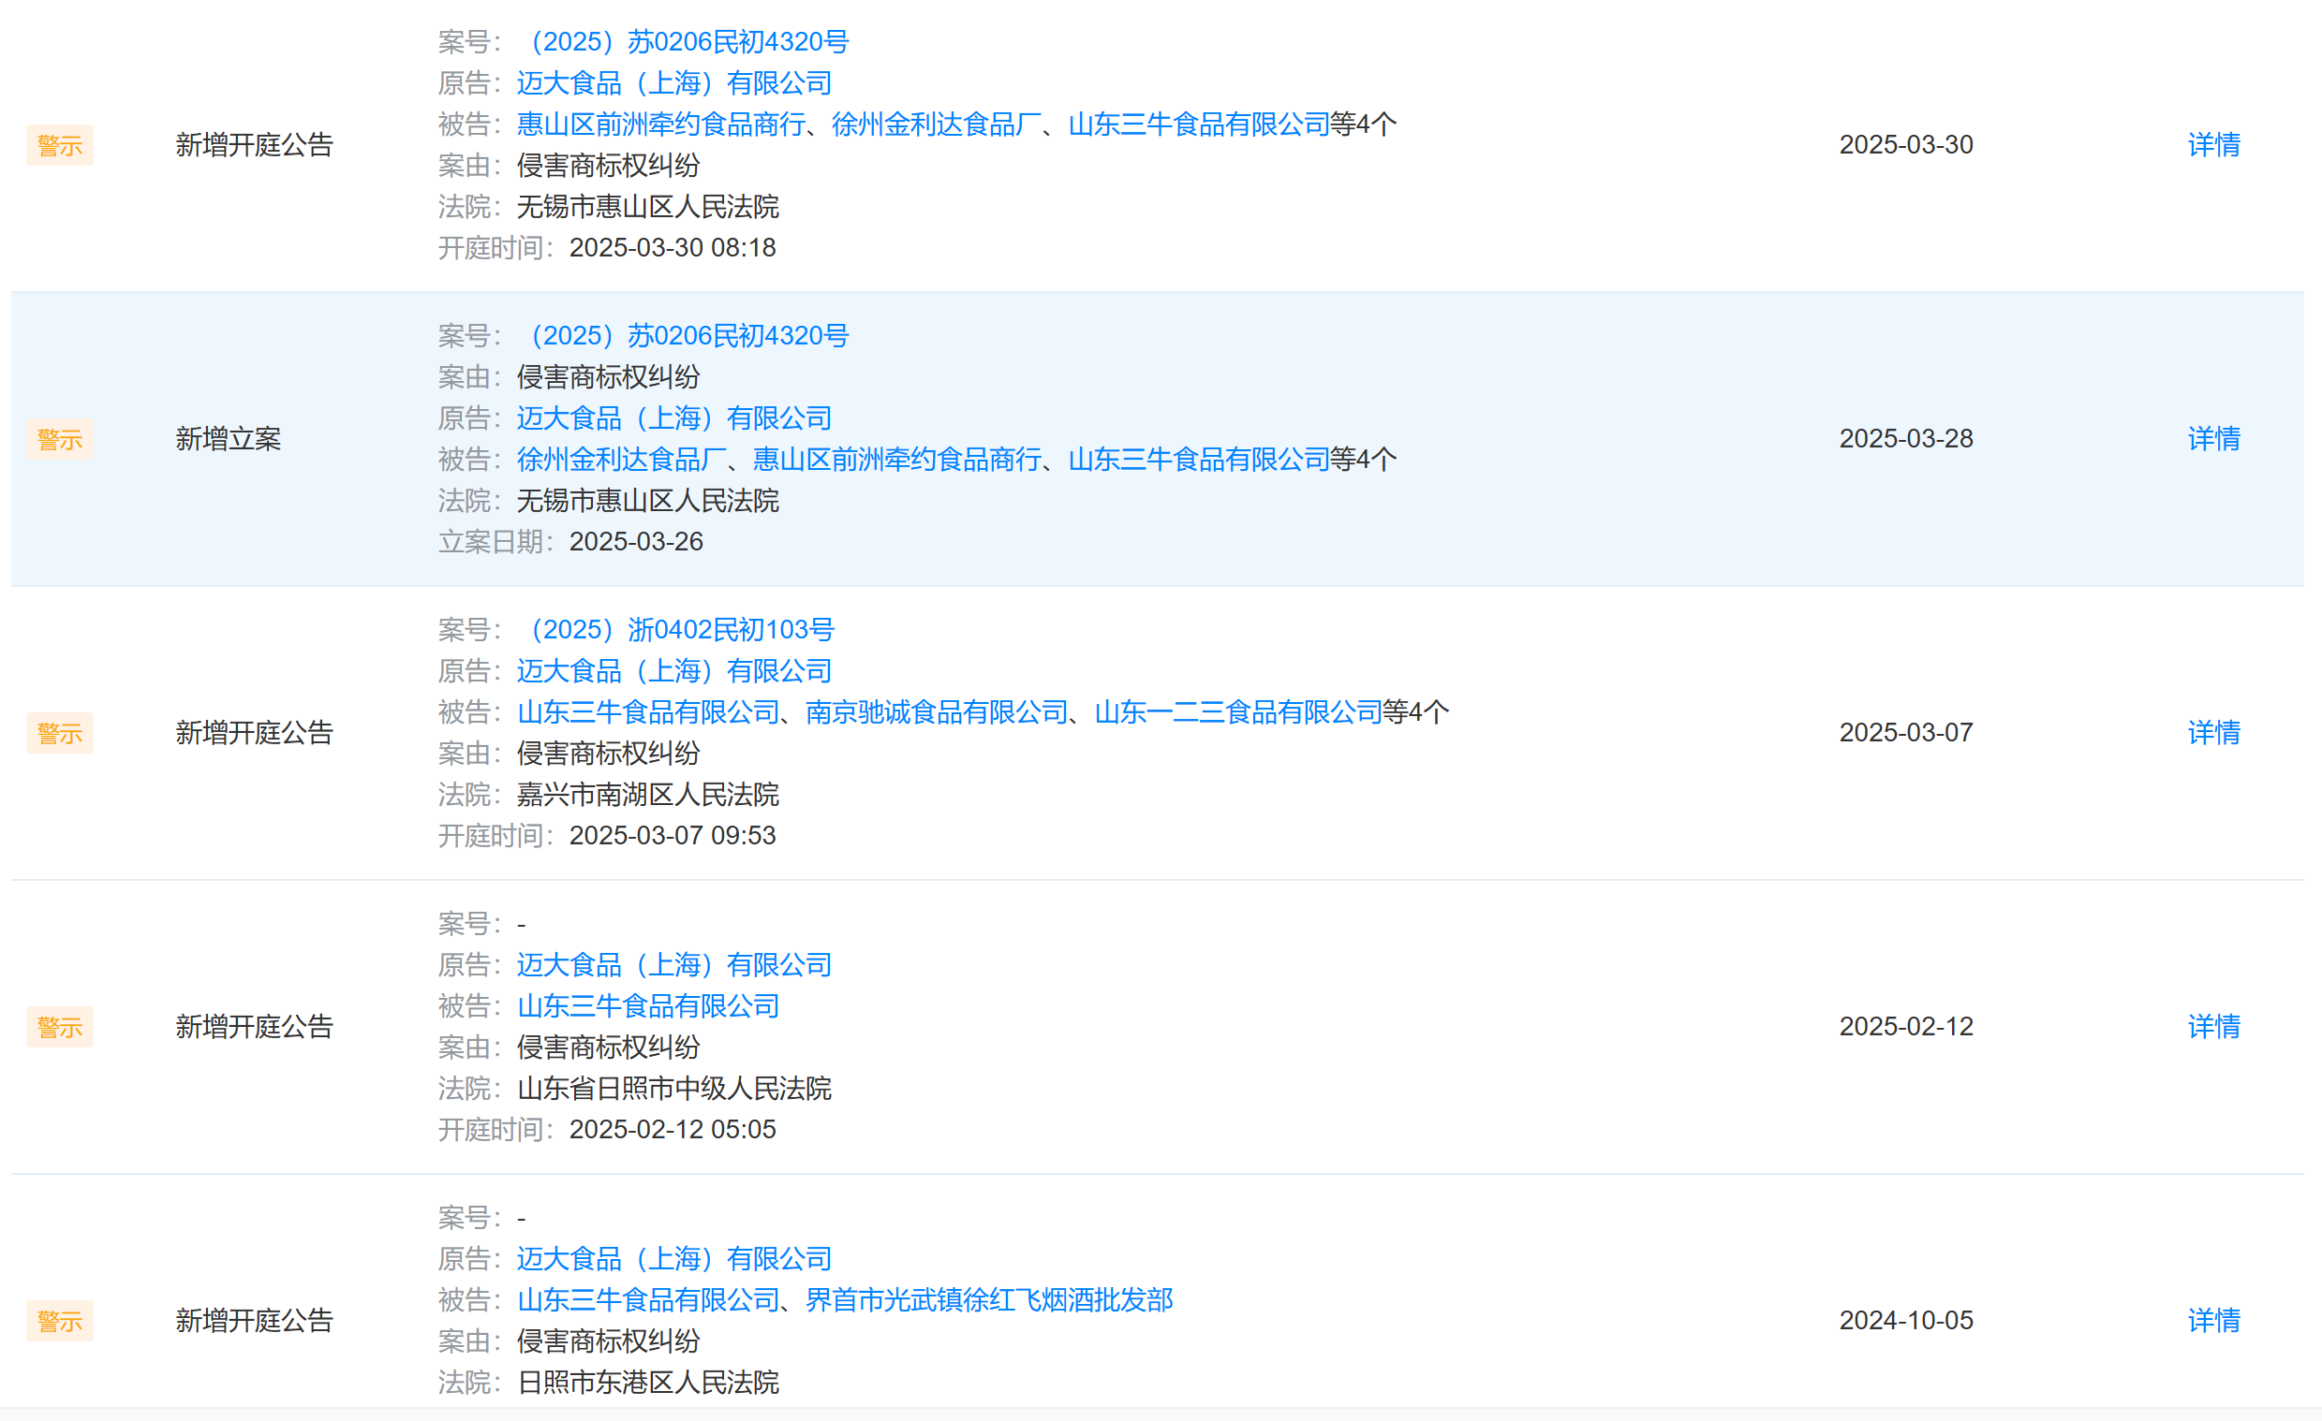
Task: Open defendant 山东三牛食品有限公司 in the 2024-10-05 row
Action: [648, 1299]
